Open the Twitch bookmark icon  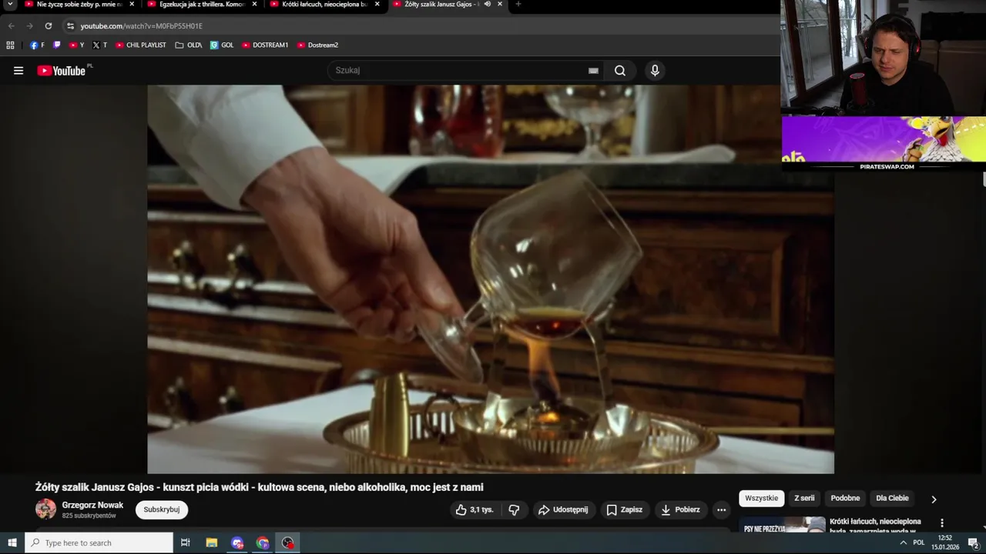(57, 45)
